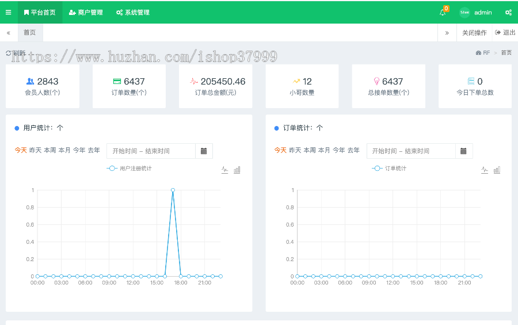Viewport: 518px width, 325px height.
Task: Click the peak data point at value 1
Action: (173, 190)
